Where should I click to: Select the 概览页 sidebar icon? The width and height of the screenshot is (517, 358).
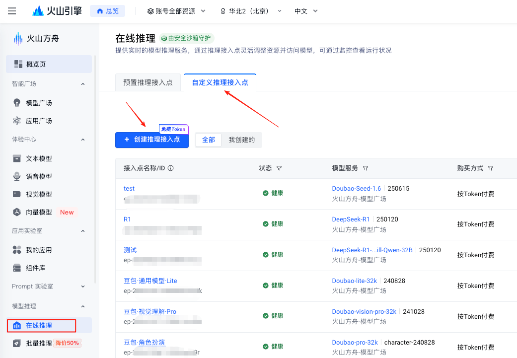[18, 64]
